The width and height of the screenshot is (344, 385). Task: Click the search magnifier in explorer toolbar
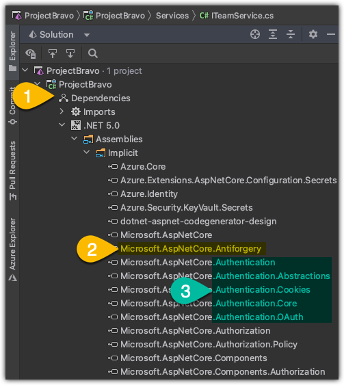pos(93,53)
